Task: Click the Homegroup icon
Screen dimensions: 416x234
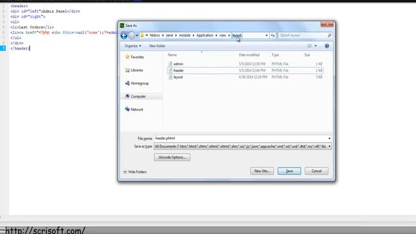Action: [127, 83]
